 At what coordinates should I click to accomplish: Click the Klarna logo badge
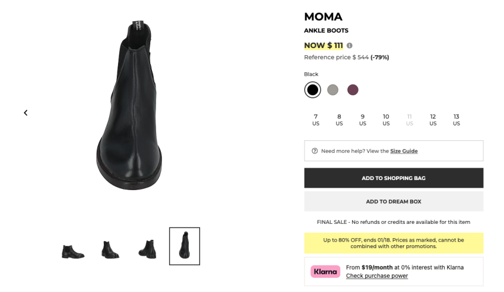tap(325, 272)
